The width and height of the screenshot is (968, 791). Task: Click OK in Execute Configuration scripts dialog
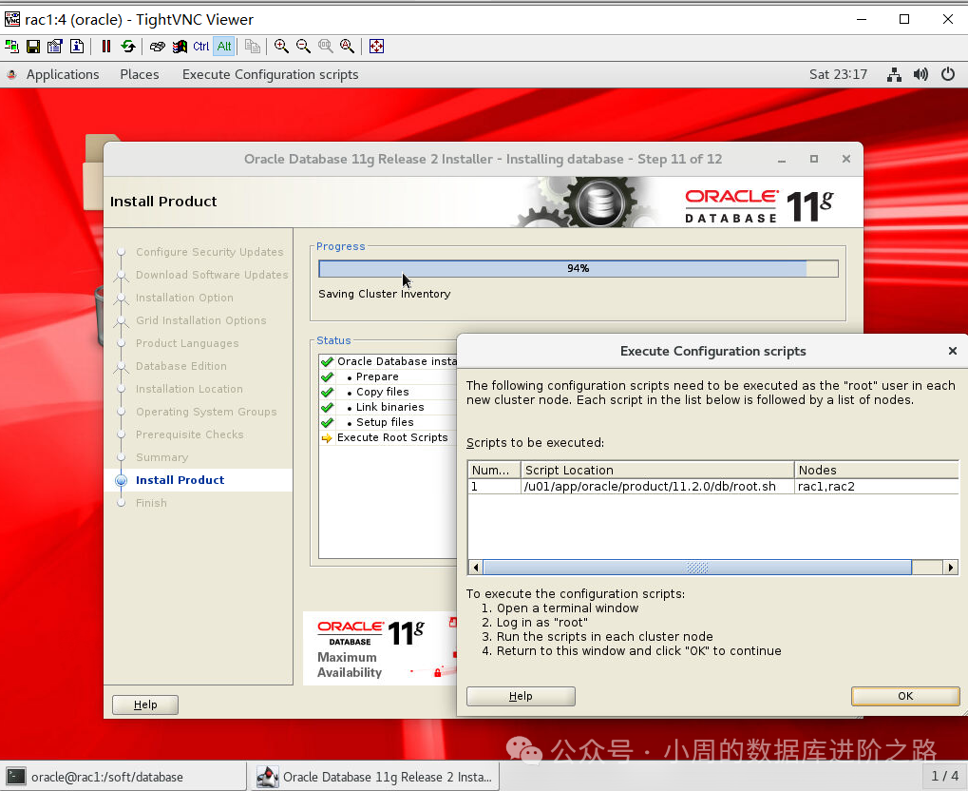905,696
